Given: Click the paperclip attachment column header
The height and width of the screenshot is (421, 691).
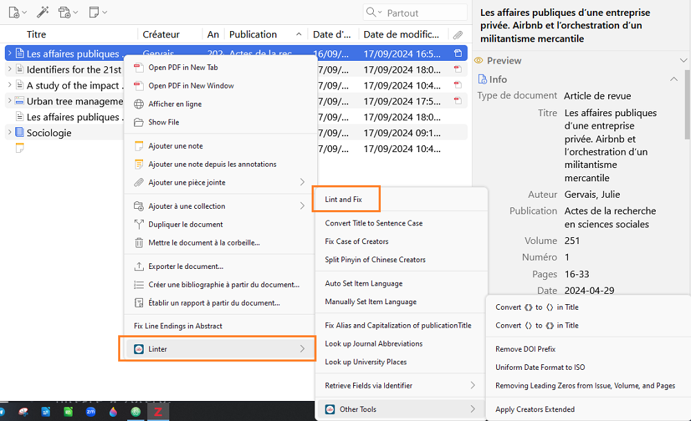Looking at the screenshot, I should pyautogui.click(x=458, y=35).
